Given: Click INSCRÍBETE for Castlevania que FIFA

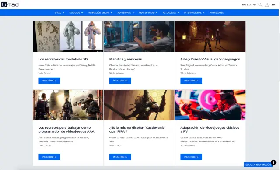Looking at the screenshot, I should pyautogui.click(x=120, y=157).
